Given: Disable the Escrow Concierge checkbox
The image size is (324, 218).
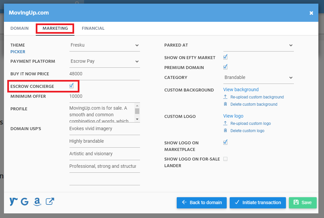Looking at the screenshot, I should tap(71, 86).
